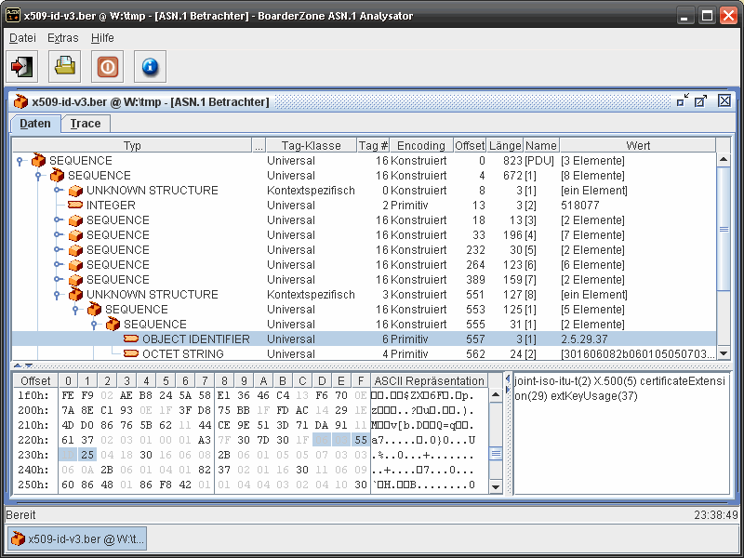Click the hex view scrollbar thumb

496,454
